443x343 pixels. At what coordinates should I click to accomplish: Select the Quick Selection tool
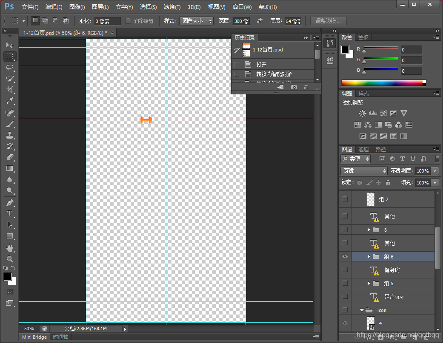click(x=10, y=79)
